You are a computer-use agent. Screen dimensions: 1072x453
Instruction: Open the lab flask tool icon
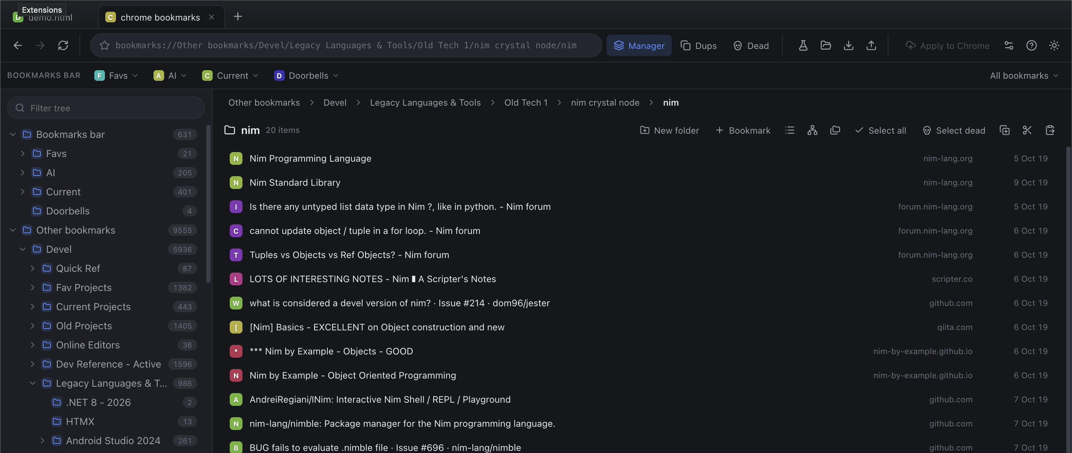point(803,45)
